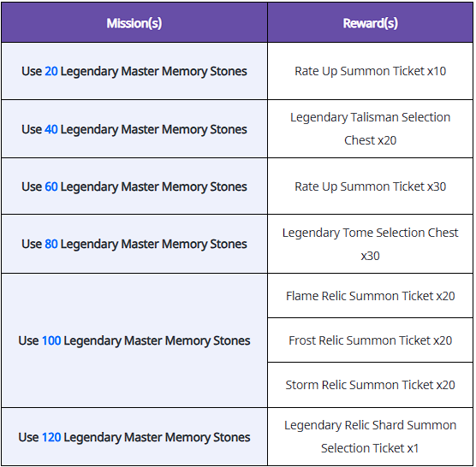Click the Mission(s) column header

click(x=134, y=23)
